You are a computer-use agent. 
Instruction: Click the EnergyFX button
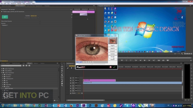tap(113, 51)
